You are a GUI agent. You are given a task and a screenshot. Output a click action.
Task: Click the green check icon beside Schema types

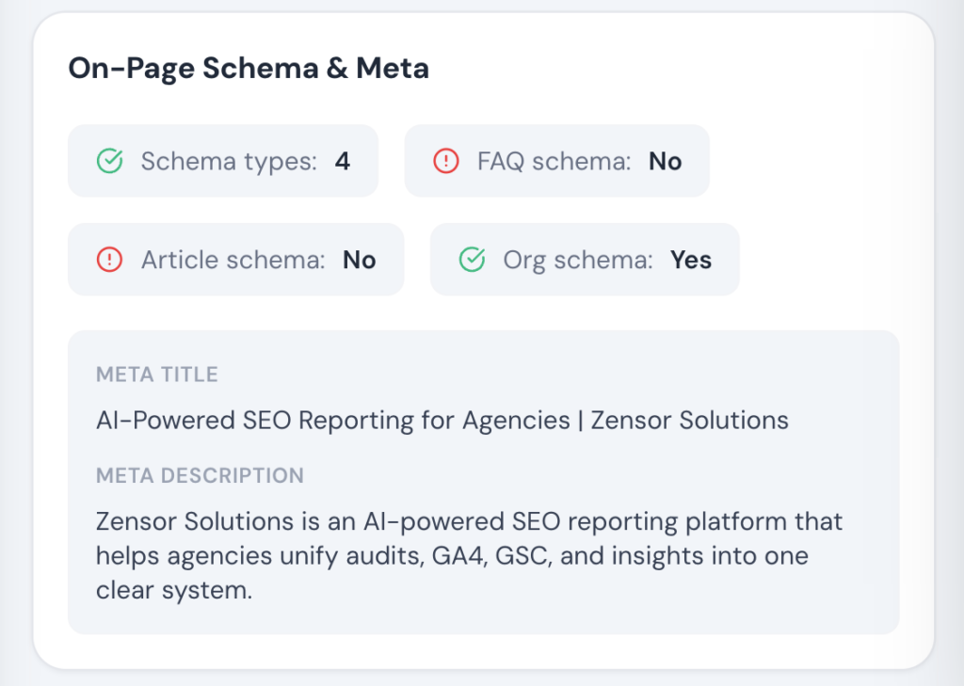[110, 161]
